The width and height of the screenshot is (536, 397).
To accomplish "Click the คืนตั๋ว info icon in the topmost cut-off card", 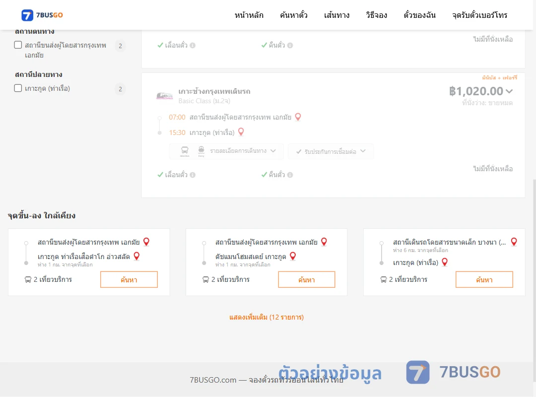I will coord(290,45).
